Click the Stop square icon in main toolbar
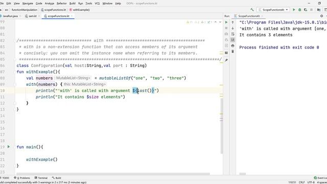 tap(311, 10)
